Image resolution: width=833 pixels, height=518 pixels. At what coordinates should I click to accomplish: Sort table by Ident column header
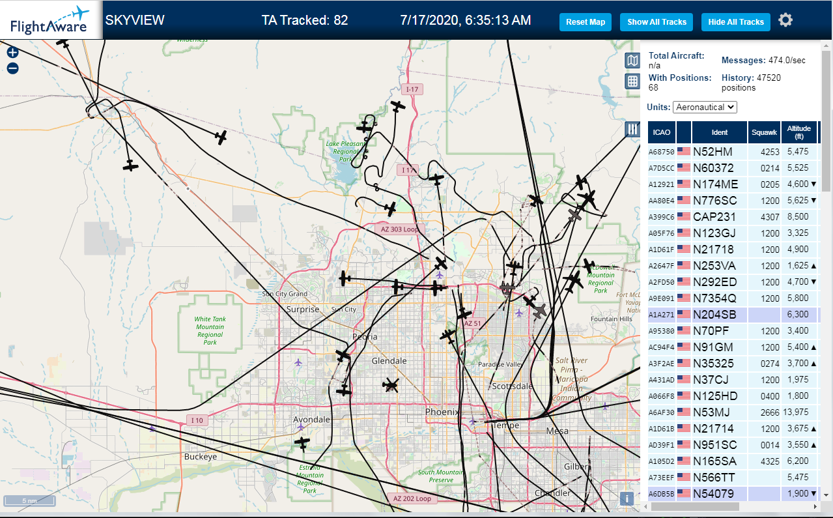pyautogui.click(x=720, y=132)
